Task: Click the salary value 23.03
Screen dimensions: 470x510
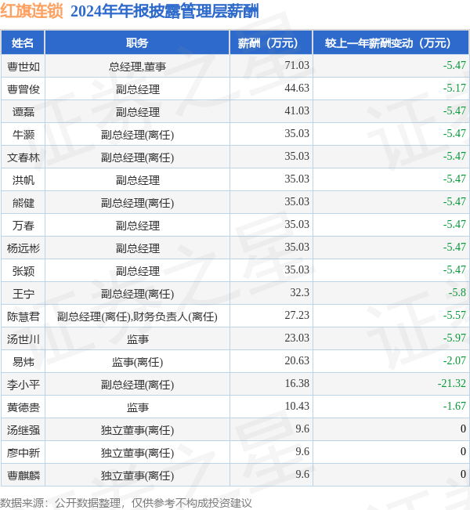Action: tap(297, 338)
